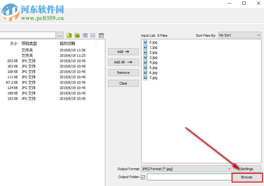Open the Sort Files By dropdown

(x=240, y=35)
